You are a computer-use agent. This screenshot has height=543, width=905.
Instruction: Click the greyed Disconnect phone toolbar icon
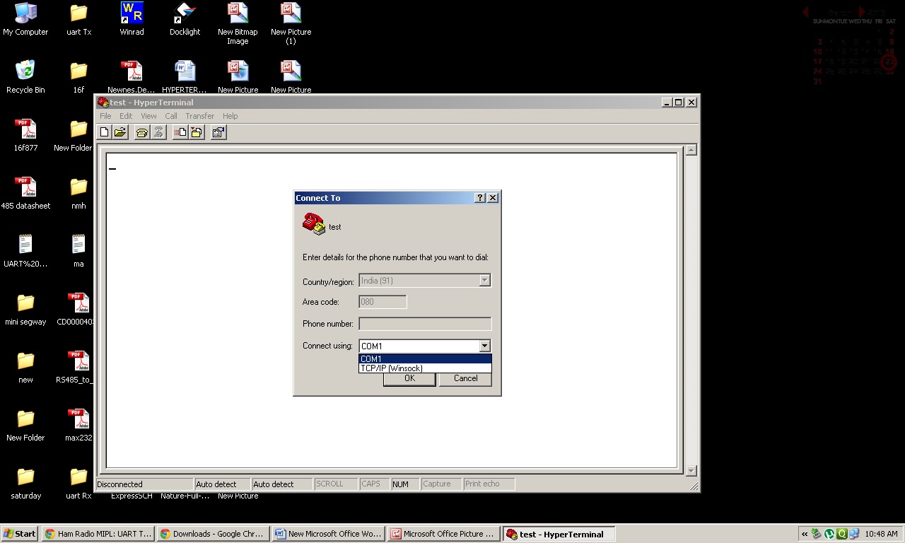(158, 132)
